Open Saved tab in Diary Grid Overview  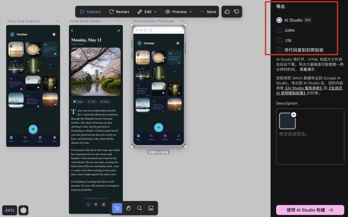tap(54, 139)
